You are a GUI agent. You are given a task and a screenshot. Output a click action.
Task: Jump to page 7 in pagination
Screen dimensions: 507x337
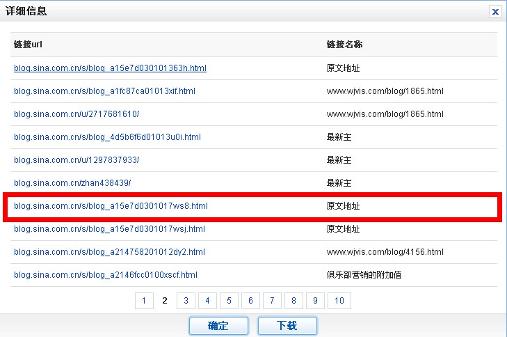[272, 301]
